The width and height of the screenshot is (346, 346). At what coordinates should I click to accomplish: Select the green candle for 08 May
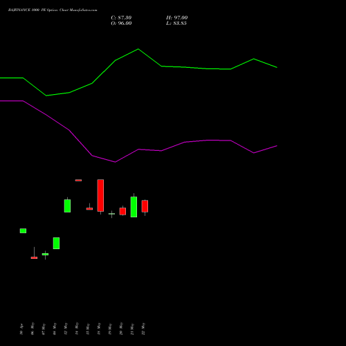[56, 243]
